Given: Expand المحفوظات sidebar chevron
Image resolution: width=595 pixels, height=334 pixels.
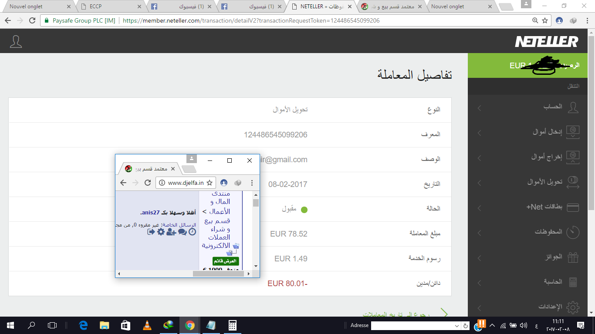Looking at the screenshot, I should pyautogui.click(x=480, y=233).
